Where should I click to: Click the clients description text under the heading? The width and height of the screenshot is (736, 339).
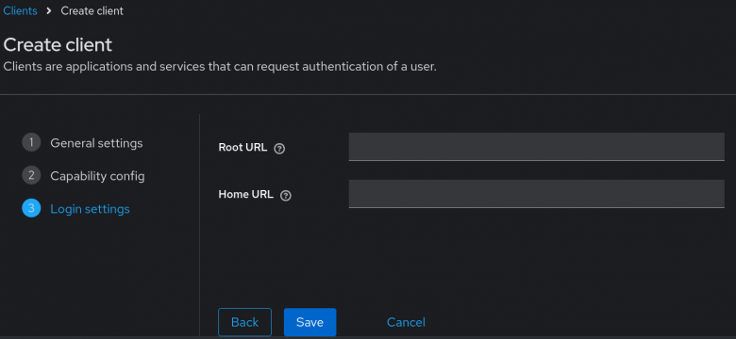pyautogui.click(x=220, y=67)
